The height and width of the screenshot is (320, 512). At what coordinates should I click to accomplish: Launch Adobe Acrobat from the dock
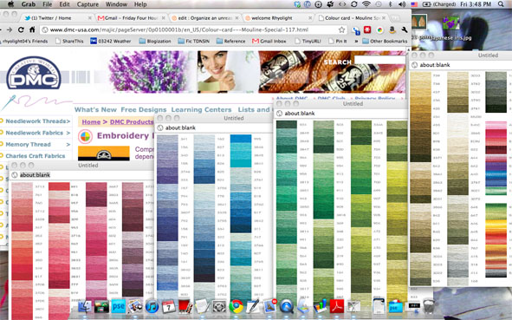337,307
